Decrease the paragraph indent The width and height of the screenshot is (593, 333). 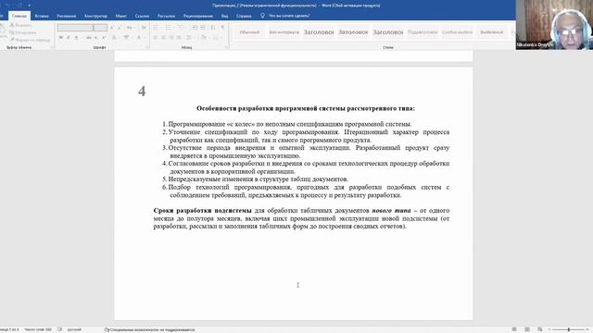(x=195, y=27)
